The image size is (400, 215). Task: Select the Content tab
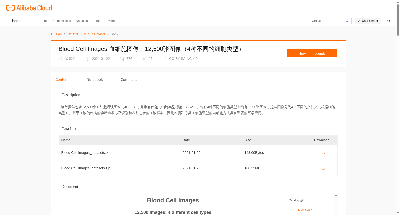[x=62, y=80]
